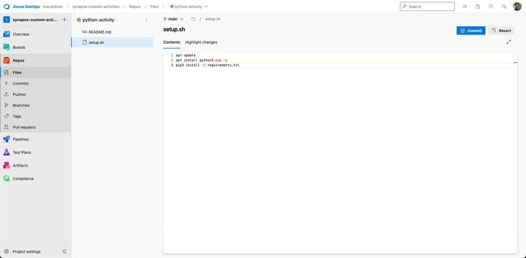Open the Test Plans flask icon
Viewport: 526px width, 258px height.
click(x=6, y=152)
